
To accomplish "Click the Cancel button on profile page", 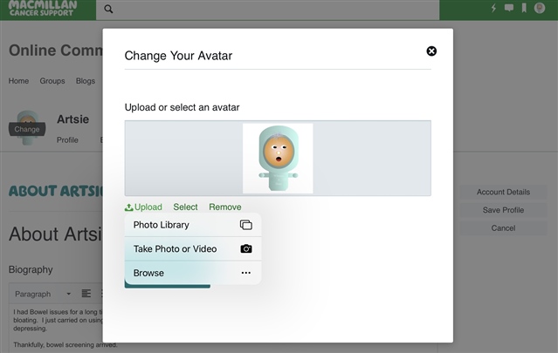I will [503, 228].
